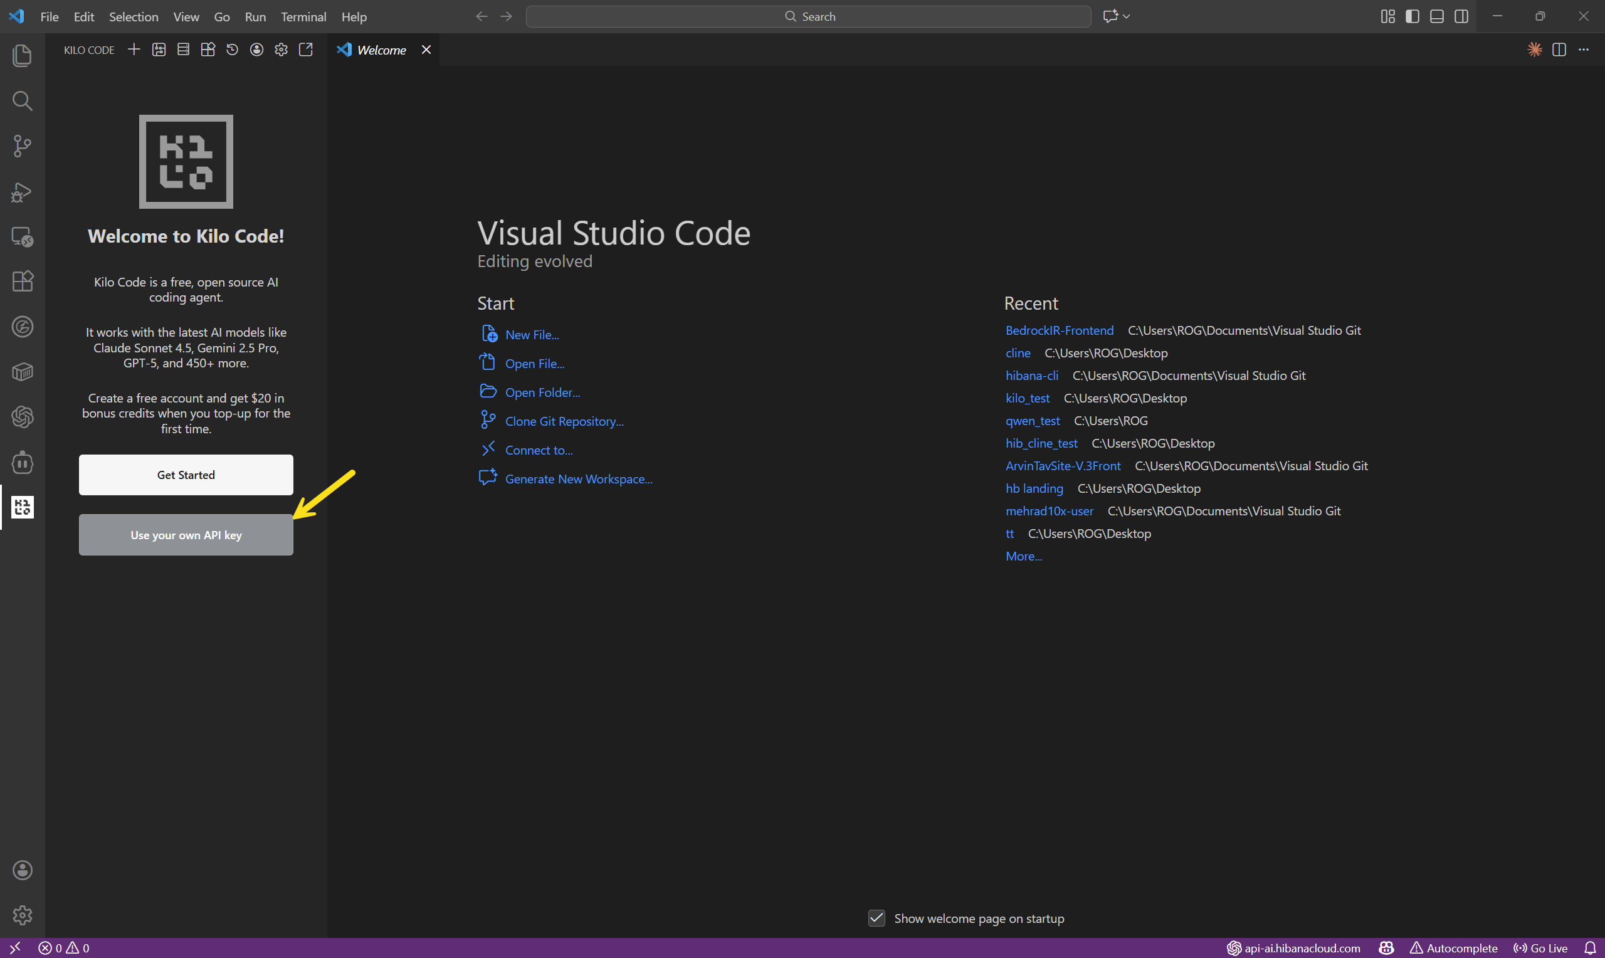1605x958 pixels.
Task: Click Generate New Workspace... link
Action: [579, 479]
